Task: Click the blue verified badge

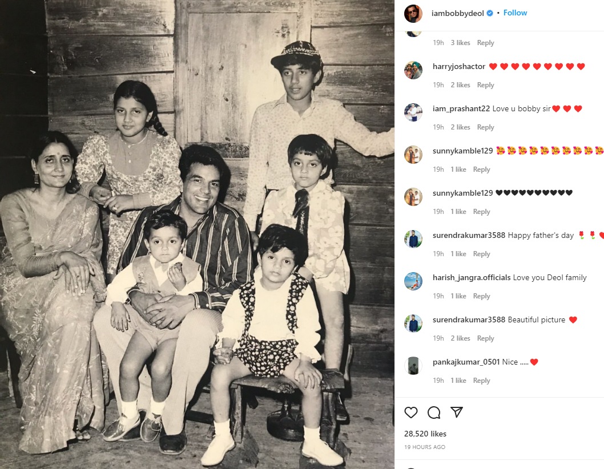Action: tap(490, 13)
